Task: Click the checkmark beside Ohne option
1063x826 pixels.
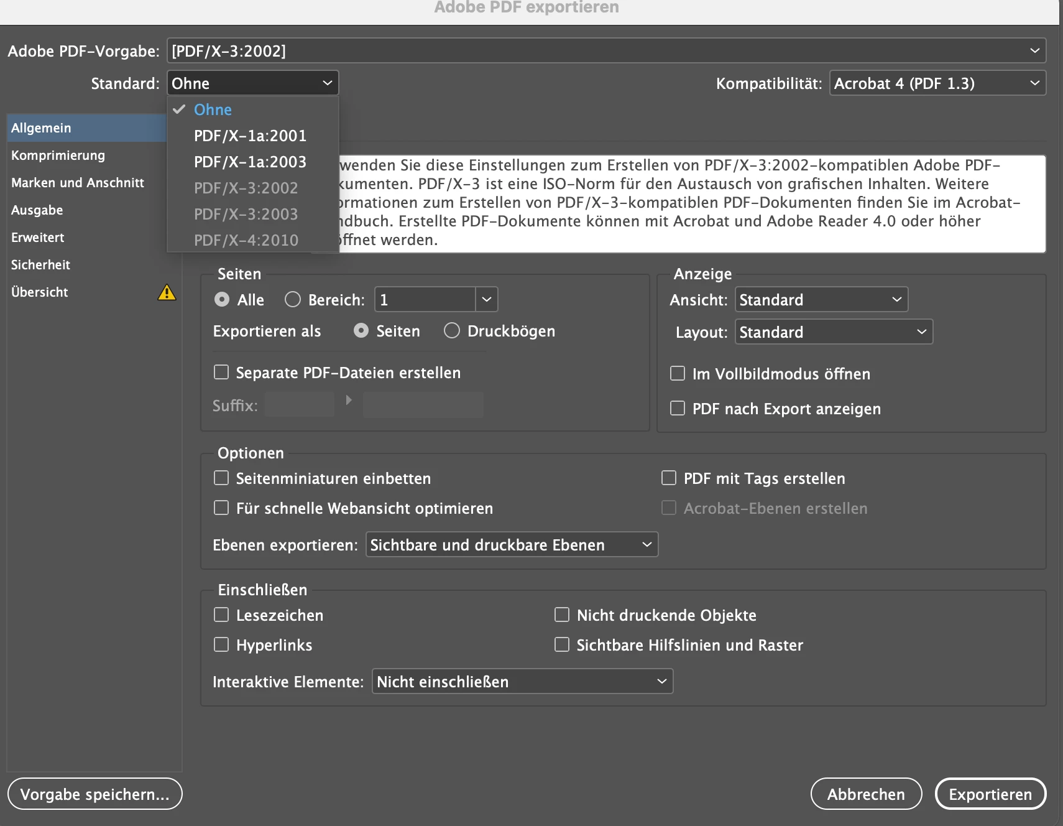Action: 180,109
